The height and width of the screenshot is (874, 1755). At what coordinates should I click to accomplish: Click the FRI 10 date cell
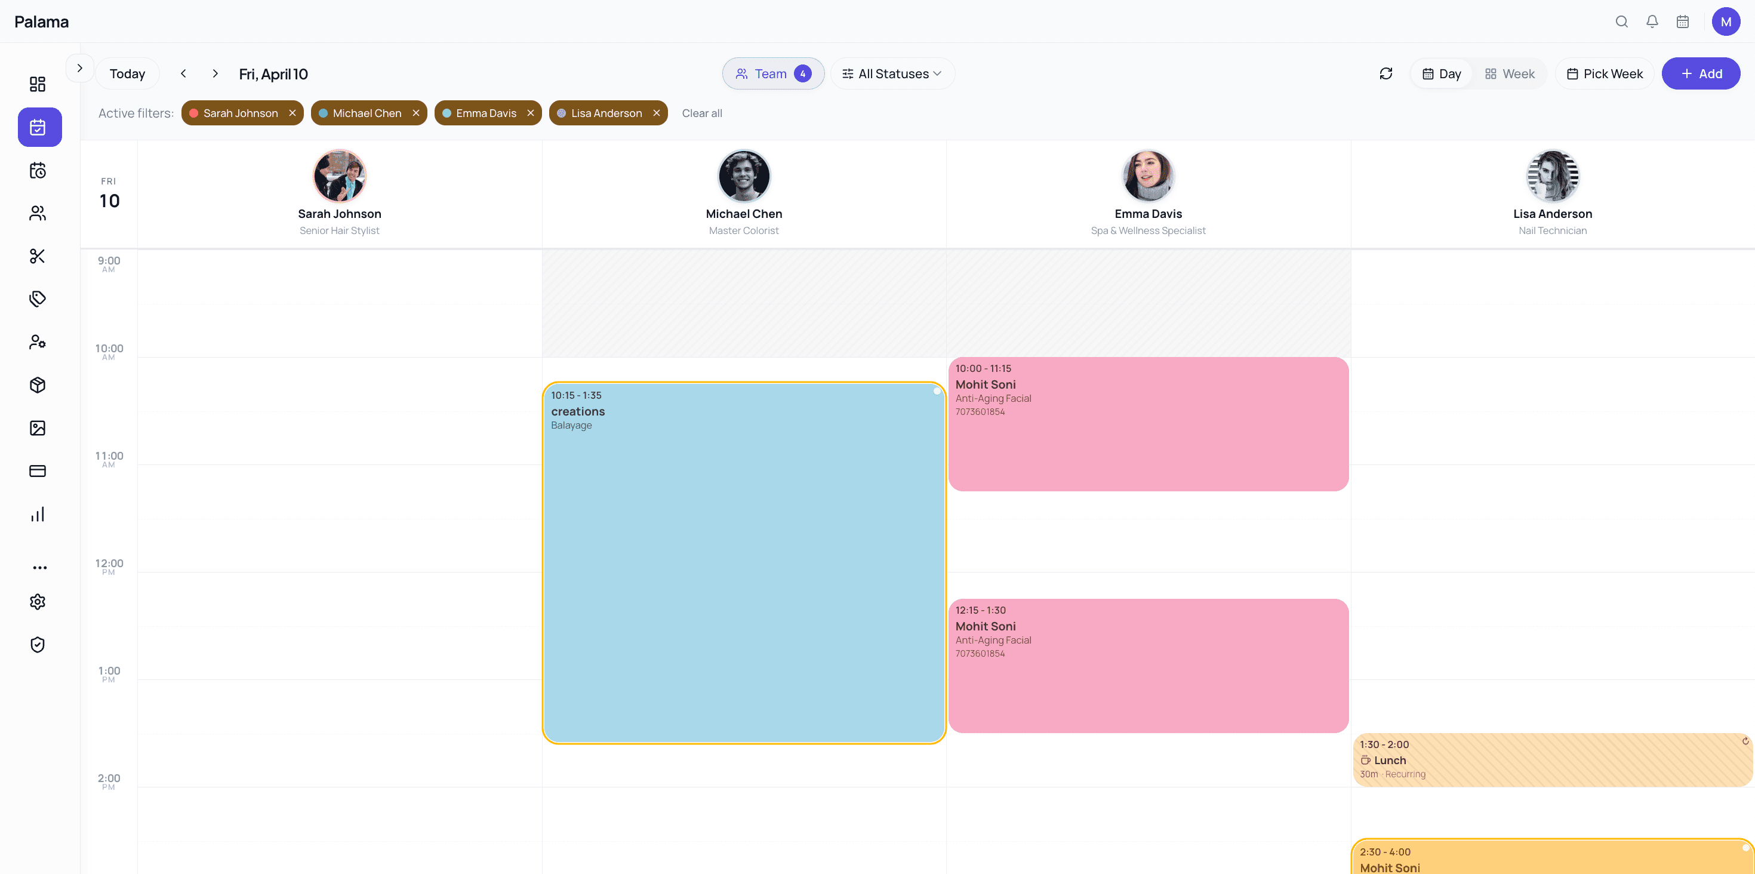coord(109,193)
